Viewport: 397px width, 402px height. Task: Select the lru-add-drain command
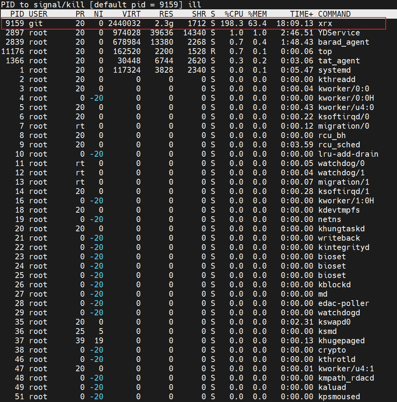[348, 154]
